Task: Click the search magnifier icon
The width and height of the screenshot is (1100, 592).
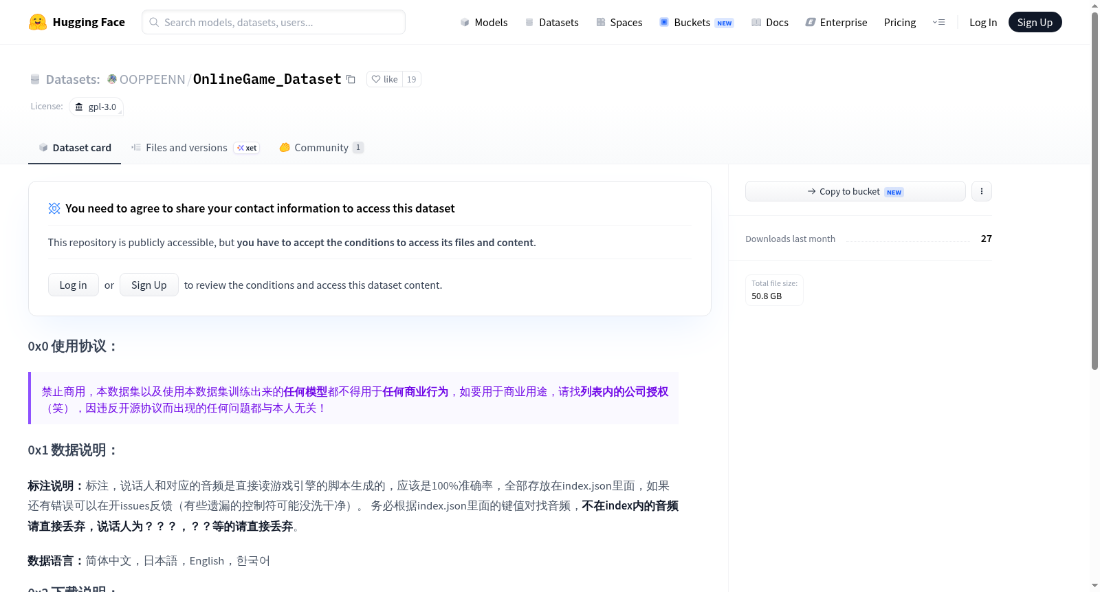Action: [154, 22]
